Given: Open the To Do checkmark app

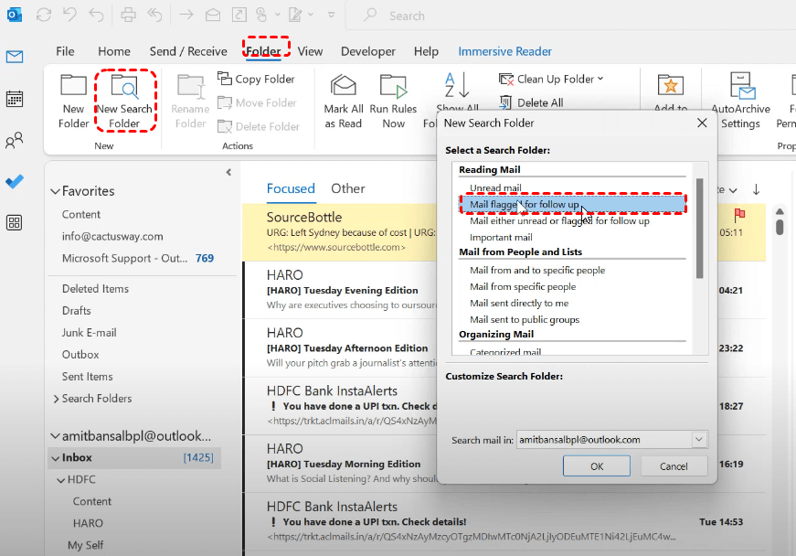Looking at the screenshot, I should [x=15, y=181].
